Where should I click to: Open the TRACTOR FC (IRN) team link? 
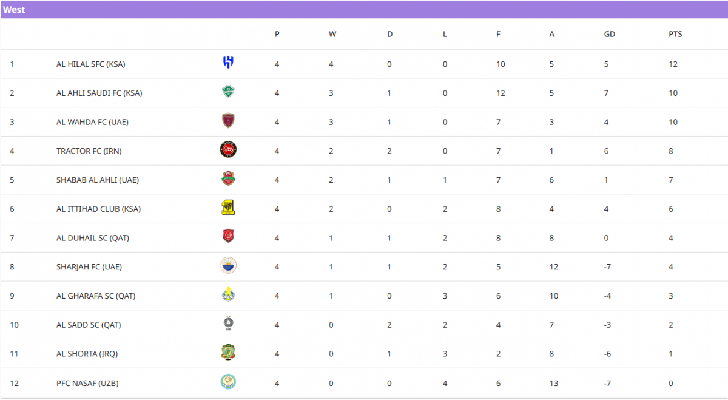coord(89,151)
